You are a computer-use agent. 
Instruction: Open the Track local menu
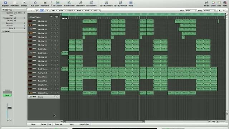pos(62,10)
